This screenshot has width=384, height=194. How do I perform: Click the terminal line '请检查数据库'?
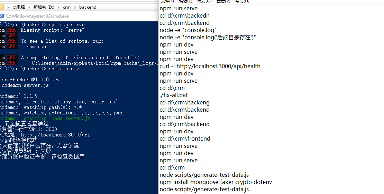click(x=42, y=157)
